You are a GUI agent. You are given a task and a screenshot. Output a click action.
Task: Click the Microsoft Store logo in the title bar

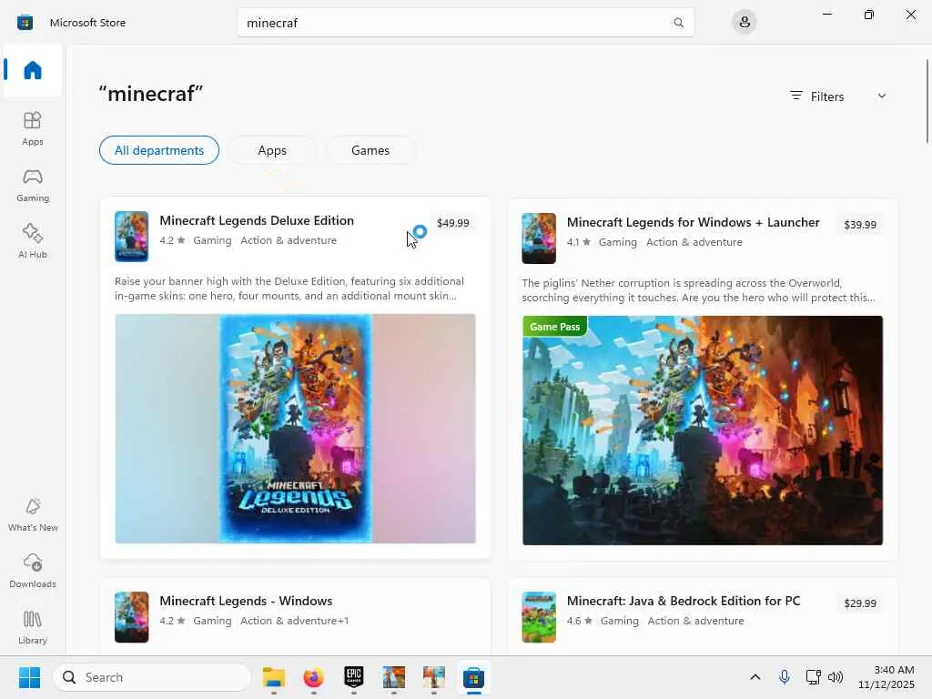click(25, 23)
